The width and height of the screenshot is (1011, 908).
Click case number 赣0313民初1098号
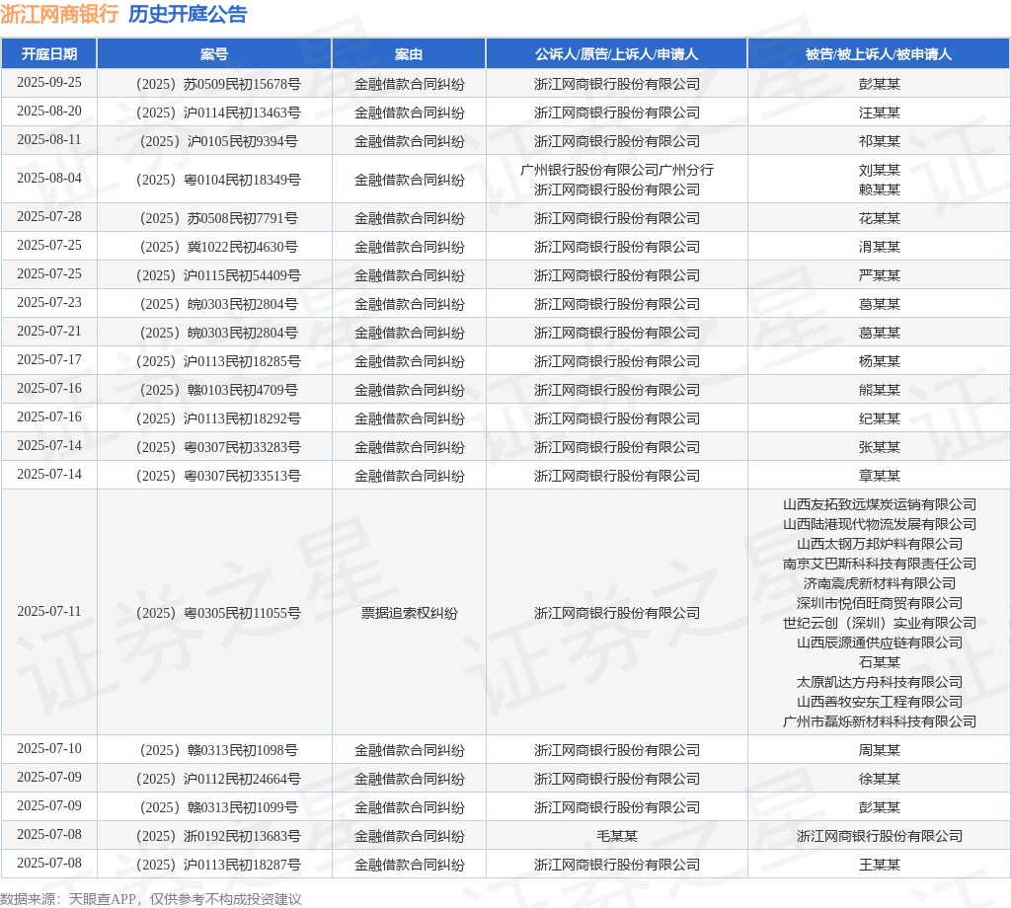coord(218,750)
